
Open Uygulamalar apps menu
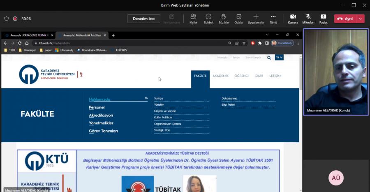[256, 19]
